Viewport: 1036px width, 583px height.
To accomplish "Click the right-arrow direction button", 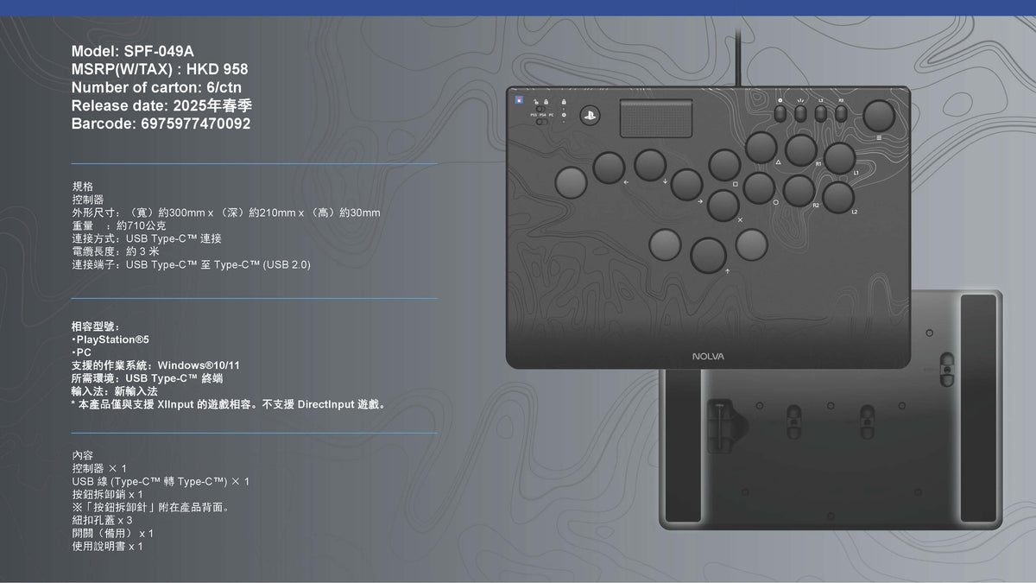I will [686, 184].
